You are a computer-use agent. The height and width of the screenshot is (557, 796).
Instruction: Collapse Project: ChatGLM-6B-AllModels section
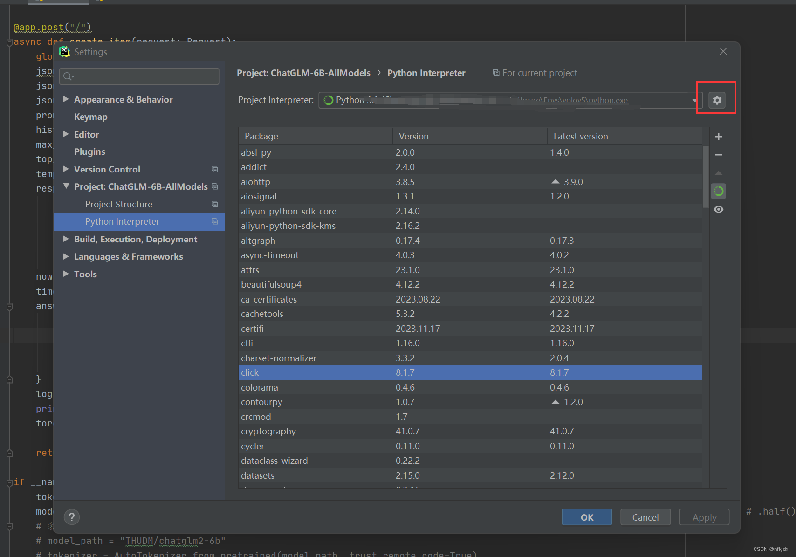pos(66,186)
